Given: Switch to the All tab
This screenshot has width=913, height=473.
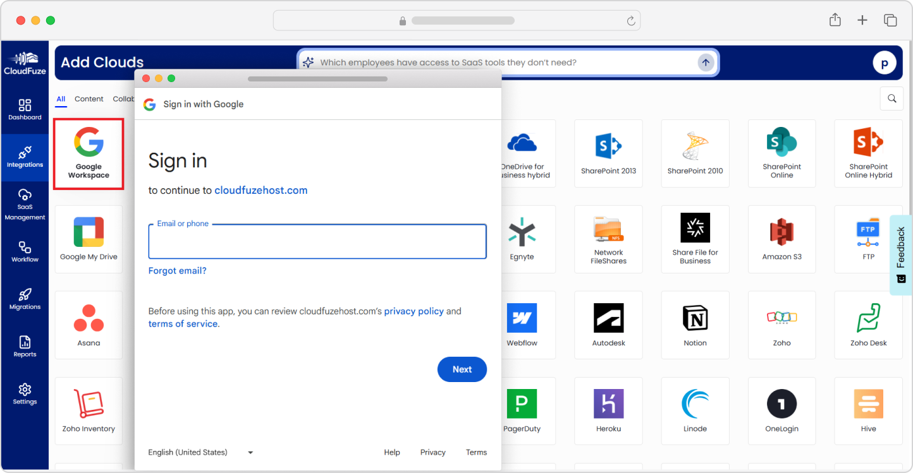Looking at the screenshot, I should (x=61, y=99).
